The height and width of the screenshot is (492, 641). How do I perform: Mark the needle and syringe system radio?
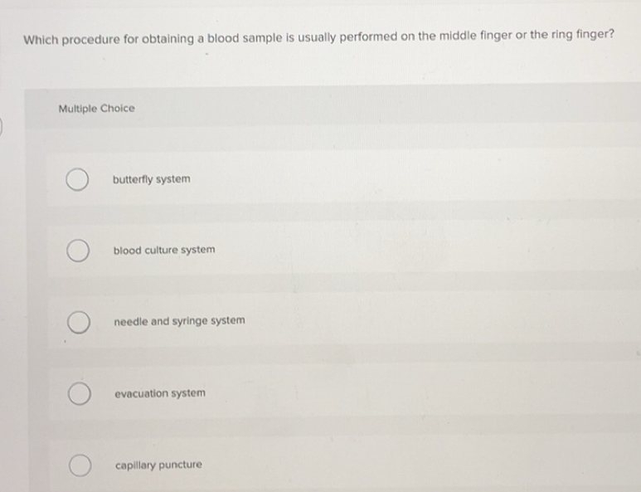click(80, 321)
